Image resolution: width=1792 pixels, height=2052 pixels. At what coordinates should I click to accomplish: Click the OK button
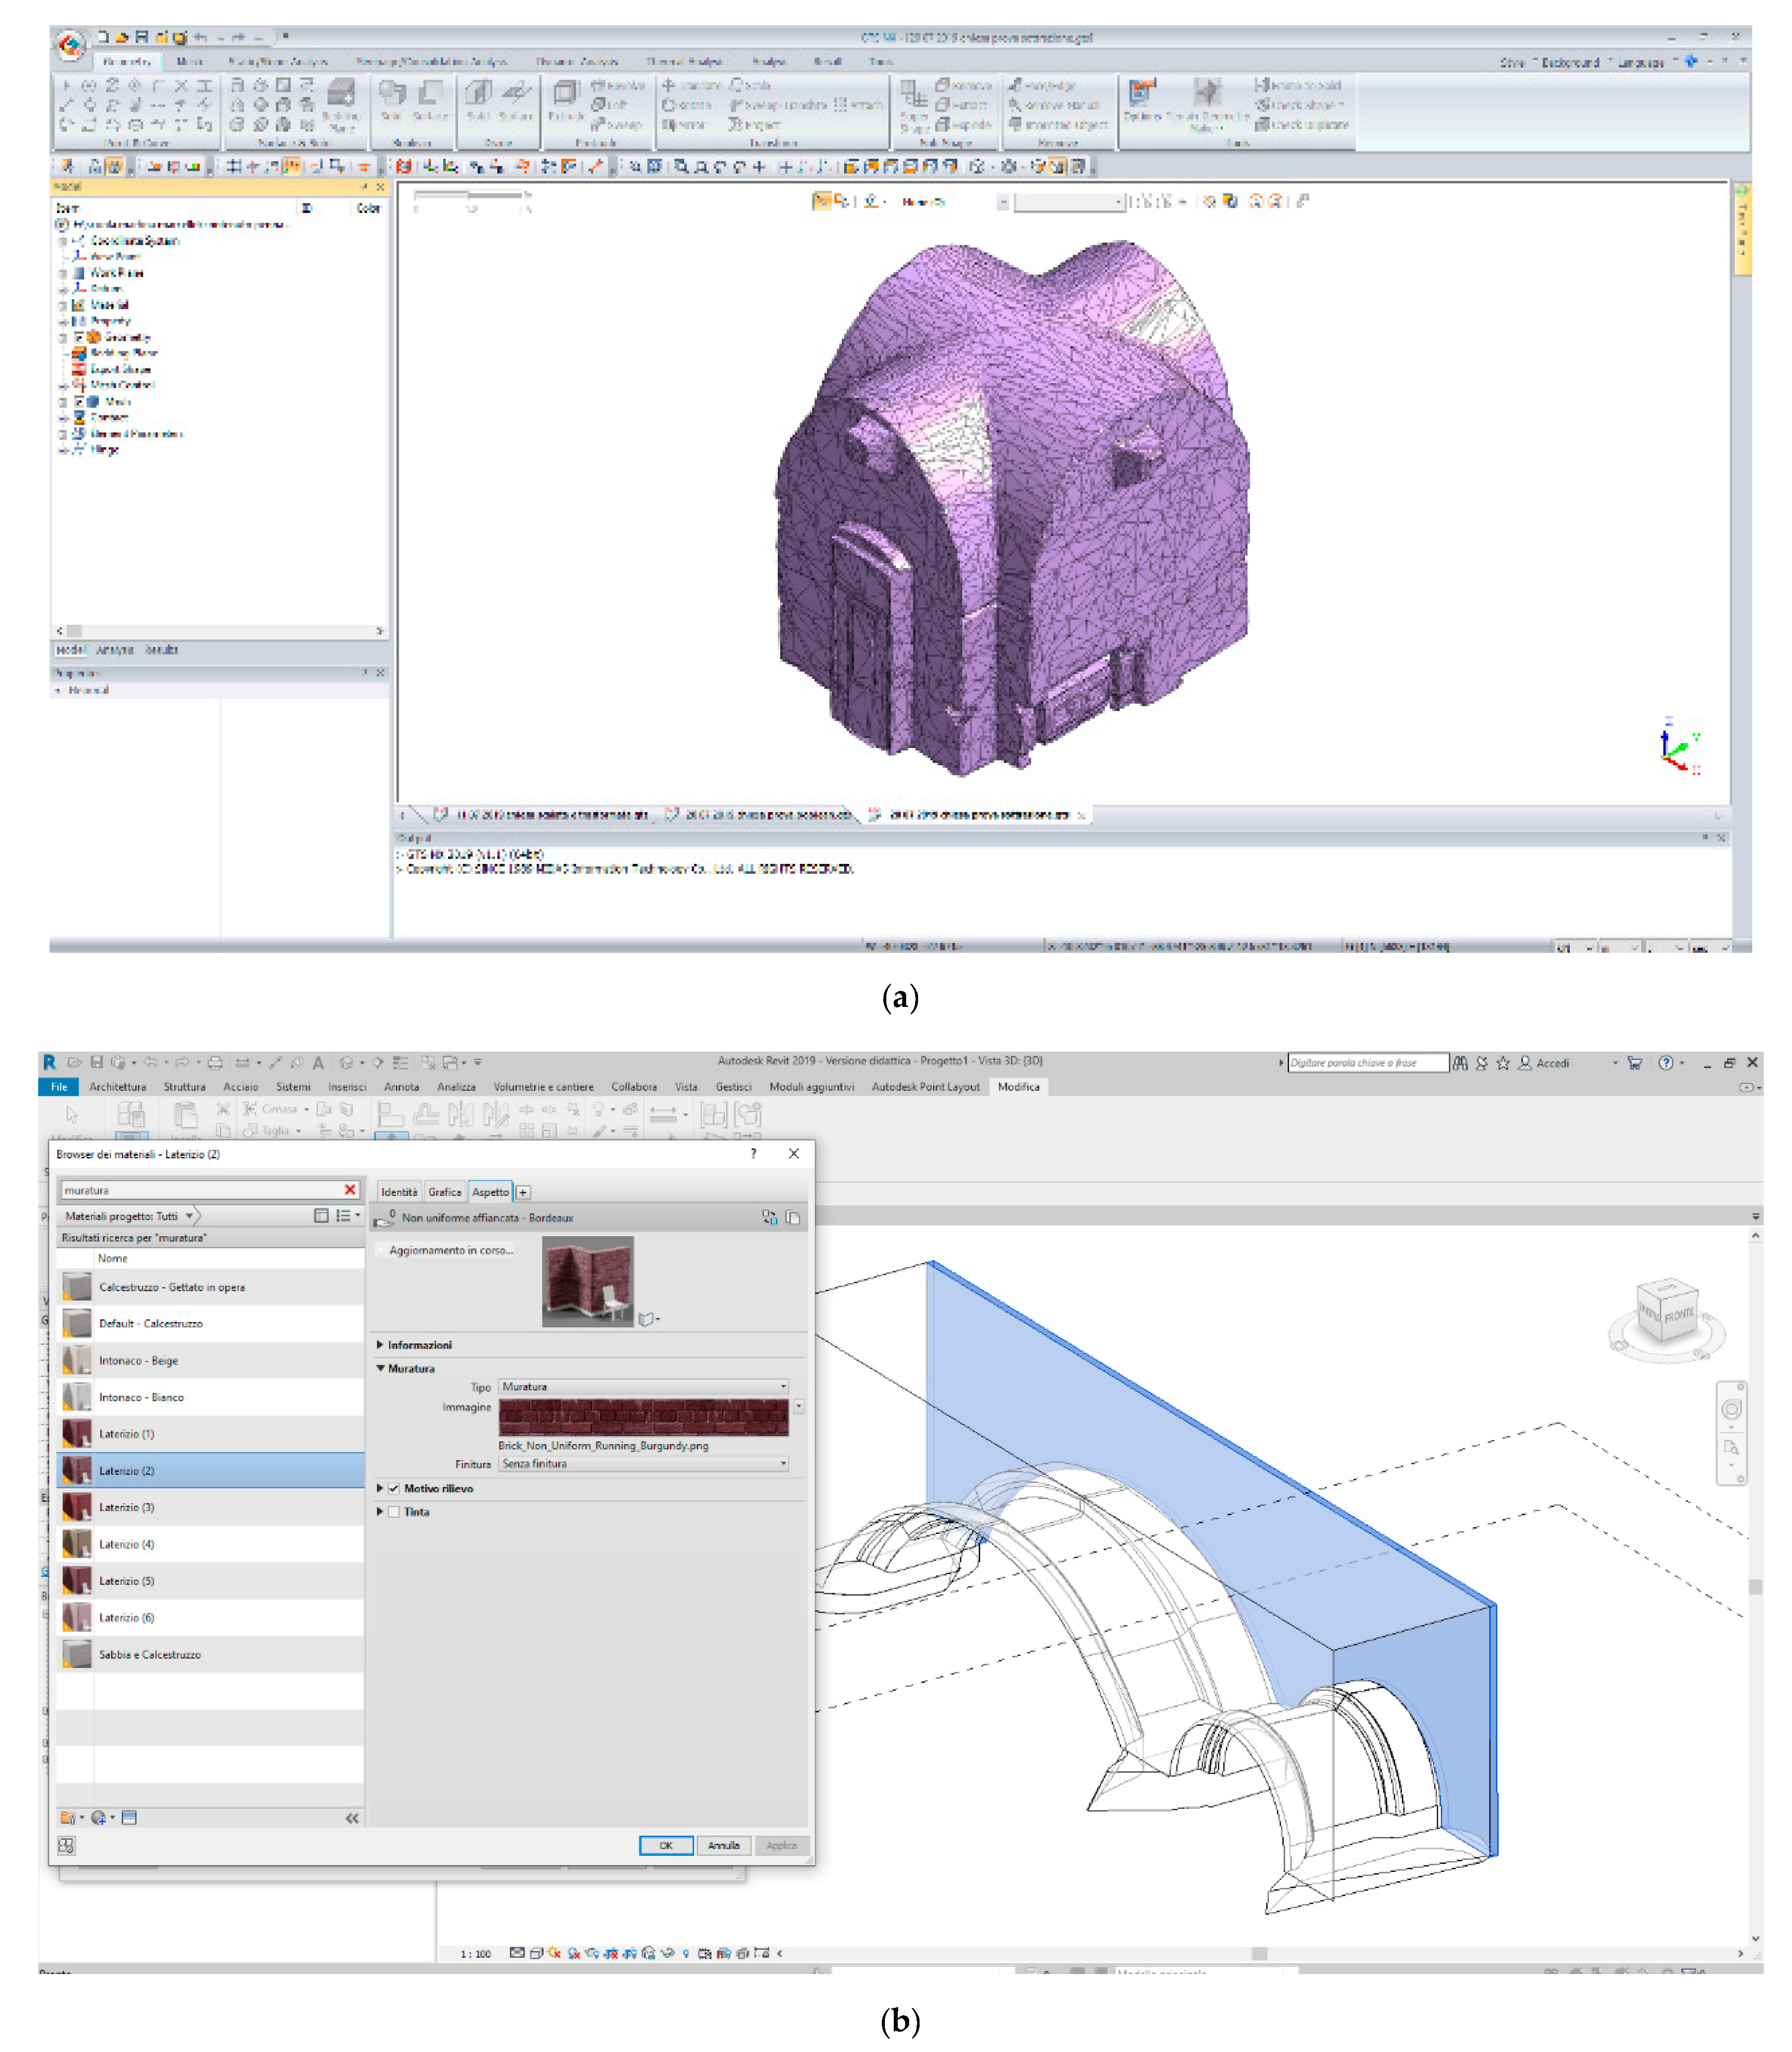[666, 1845]
